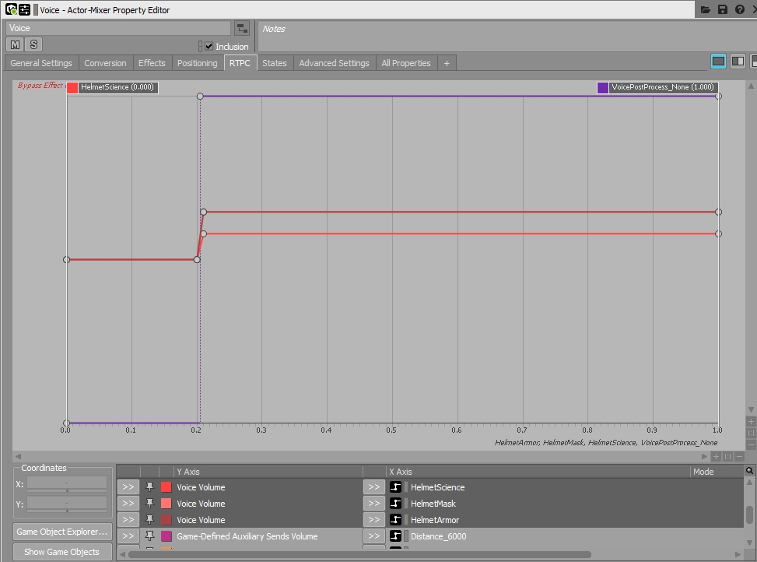Add a tab with the plus button

point(447,63)
